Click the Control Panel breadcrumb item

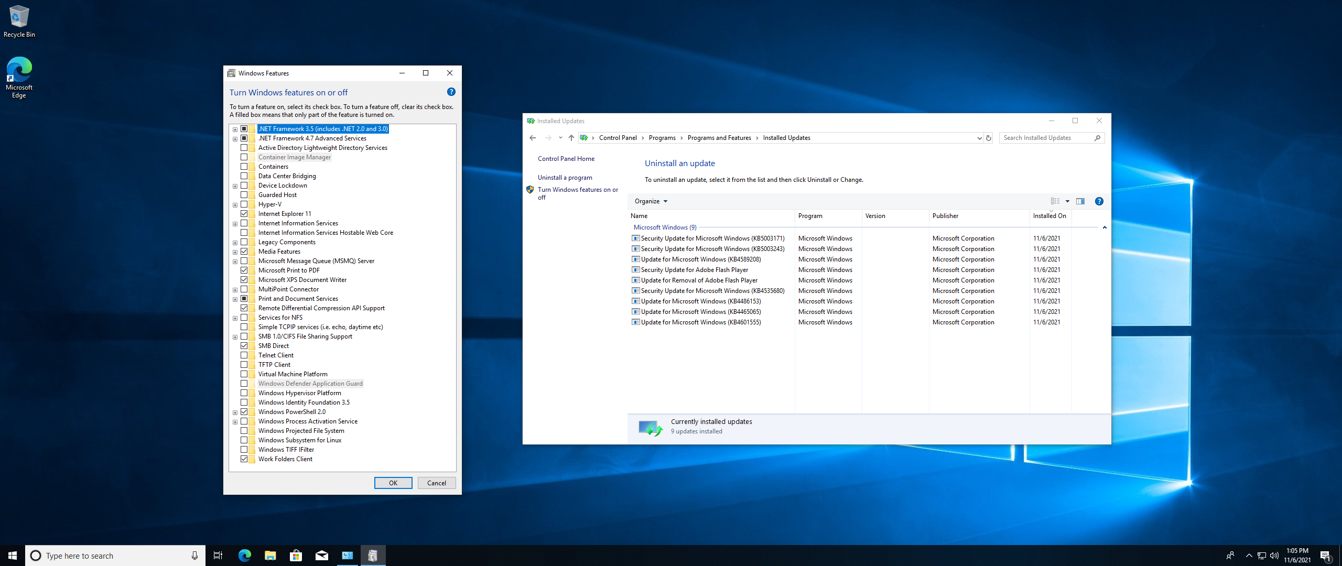coord(618,138)
